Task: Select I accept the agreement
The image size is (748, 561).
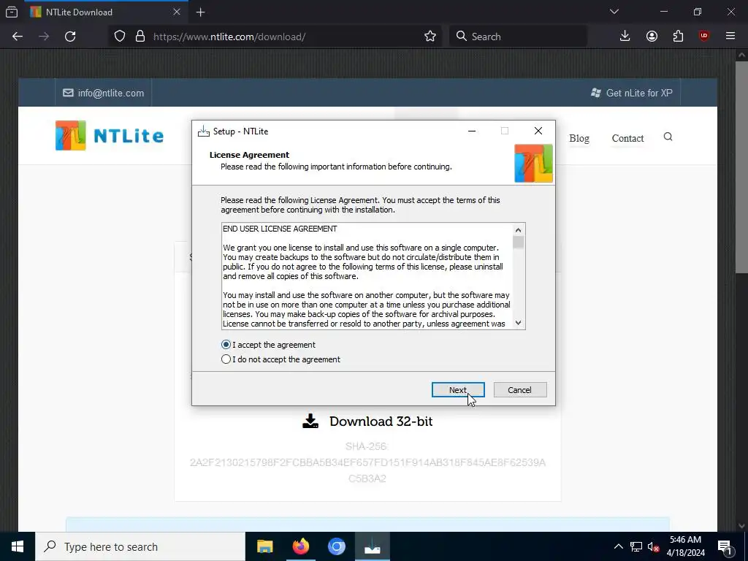Action: (x=268, y=345)
